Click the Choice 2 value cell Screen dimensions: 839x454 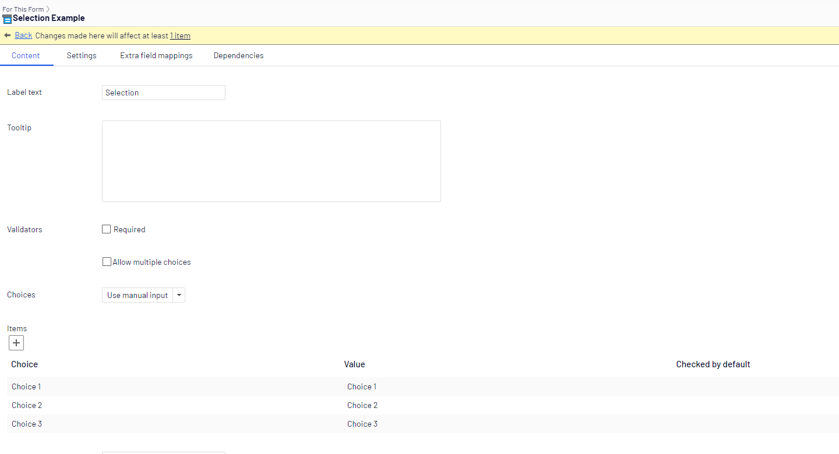tap(362, 405)
